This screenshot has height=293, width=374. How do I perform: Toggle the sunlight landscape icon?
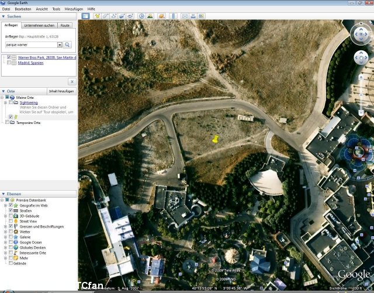(150, 16)
